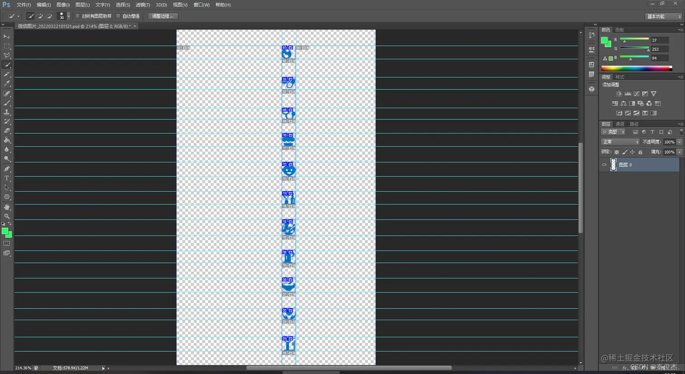Select the Polygonal Lasso tool
The width and height of the screenshot is (685, 374).
pyautogui.click(x=7, y=55)
